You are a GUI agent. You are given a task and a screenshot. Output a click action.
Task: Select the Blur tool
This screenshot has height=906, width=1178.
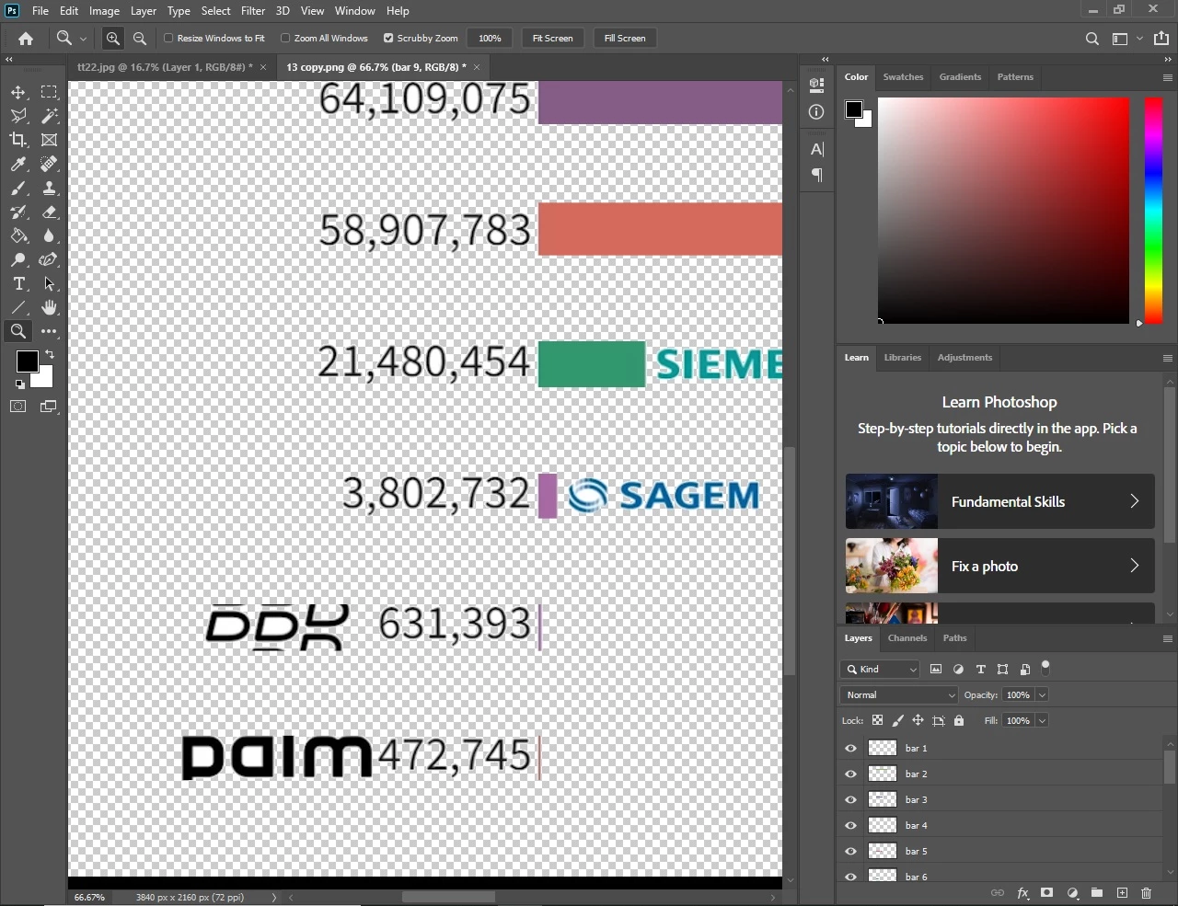(49, 235)
